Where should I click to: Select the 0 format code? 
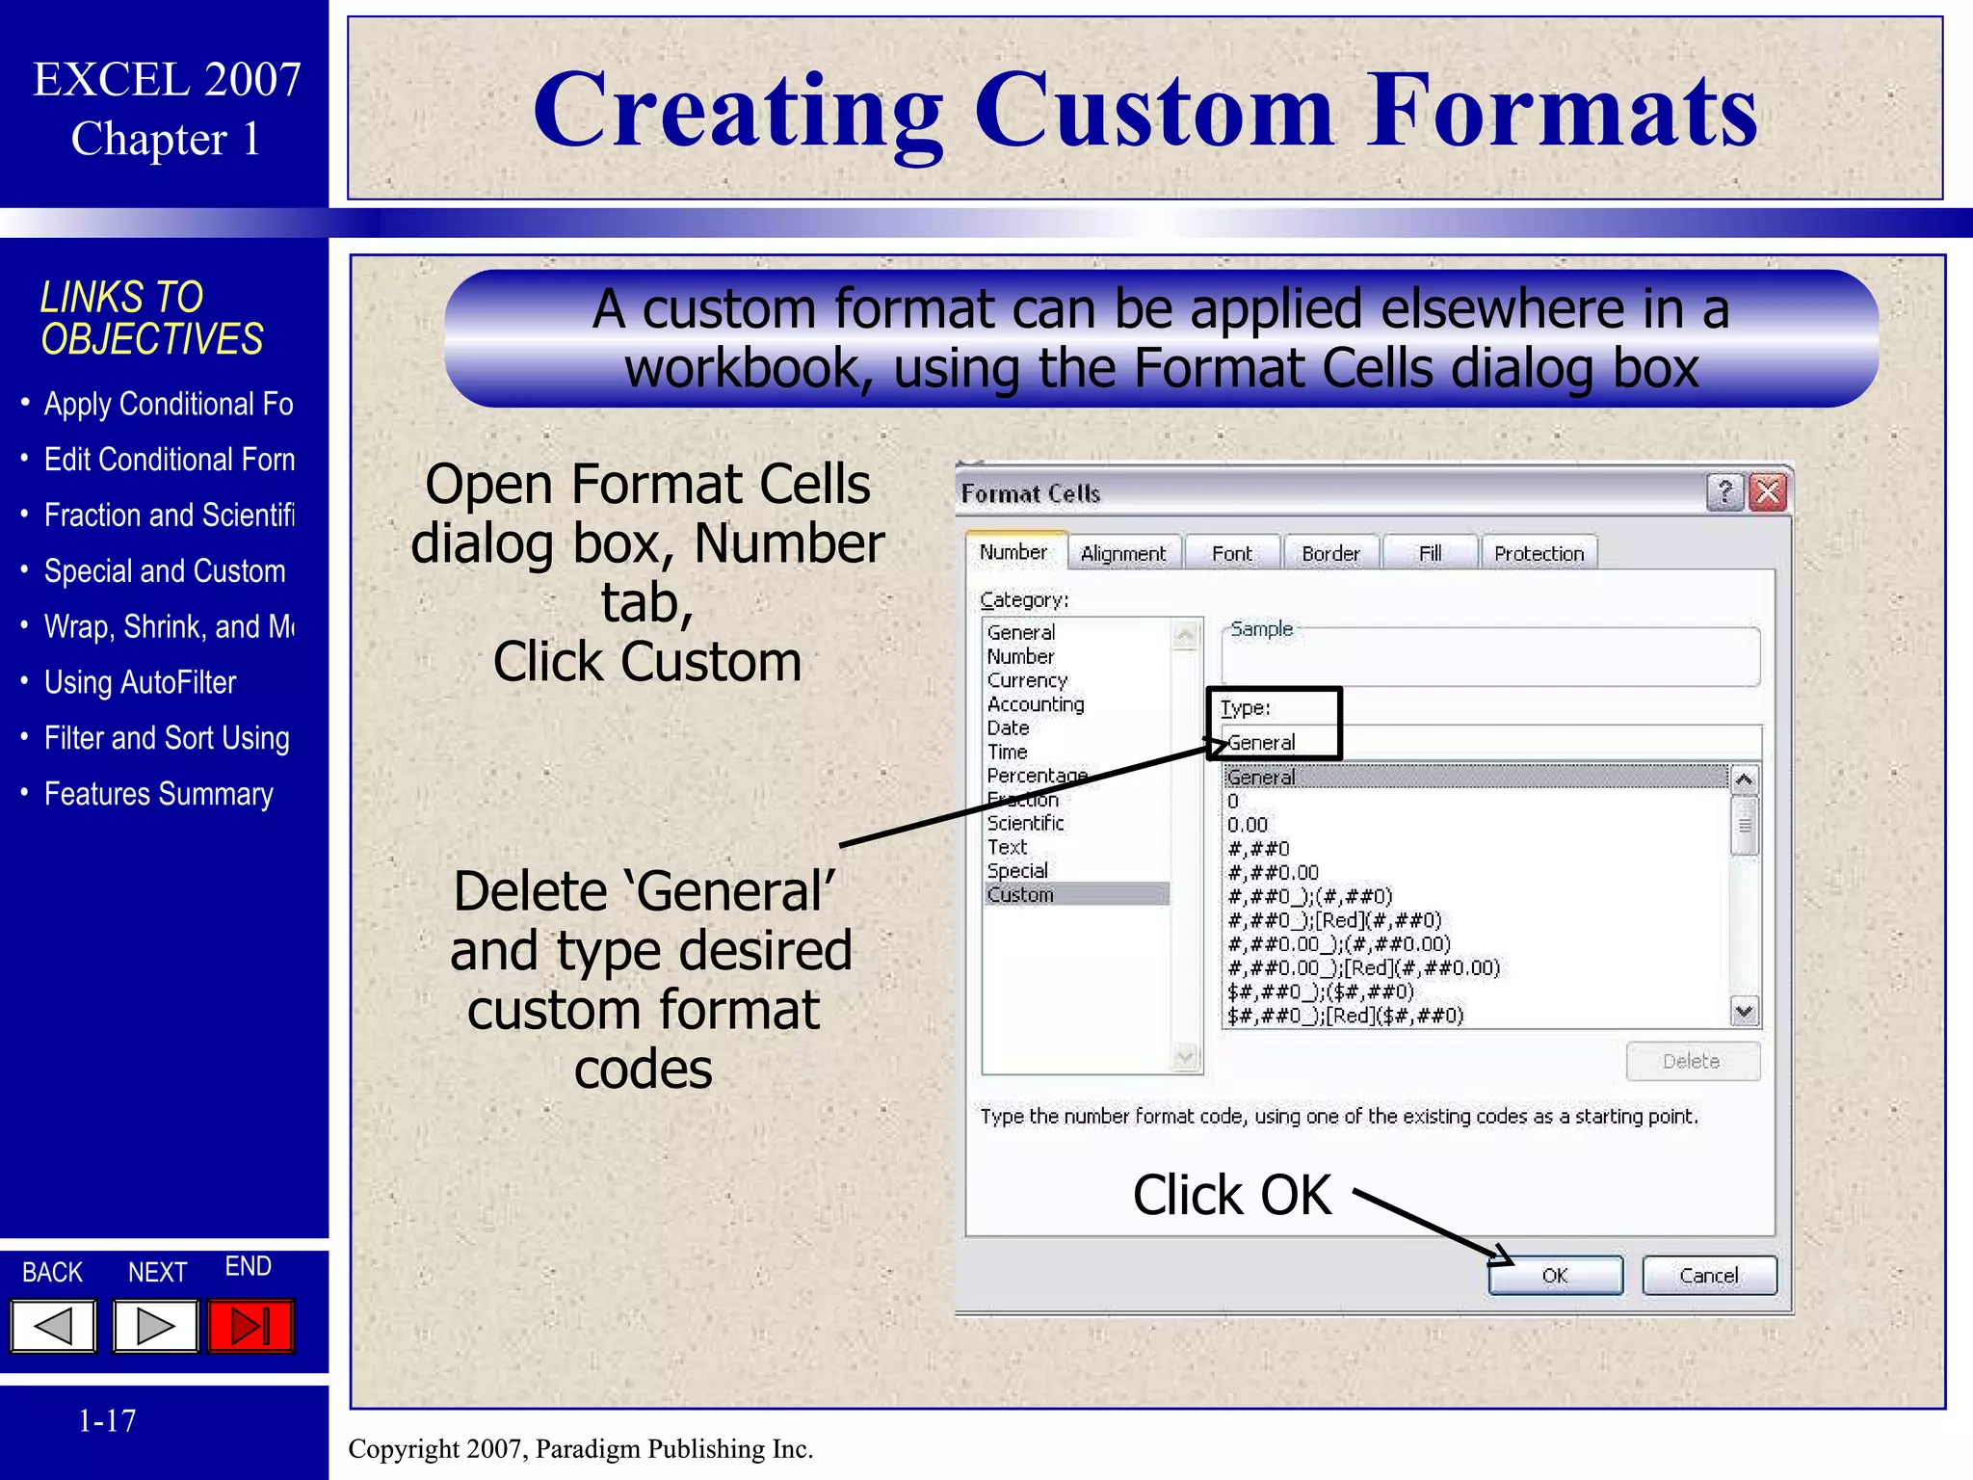(1233, 801)
